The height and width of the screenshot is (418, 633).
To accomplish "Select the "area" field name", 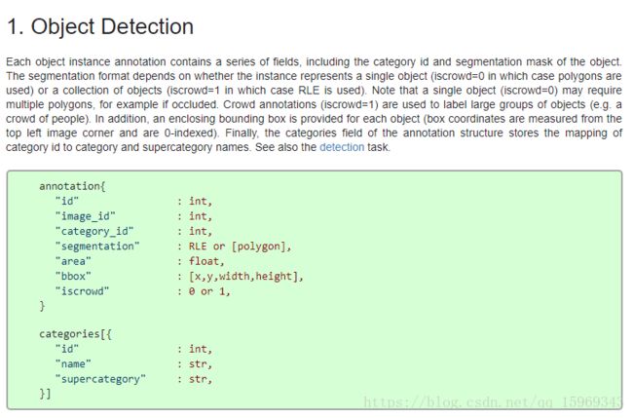I will 73,261.
